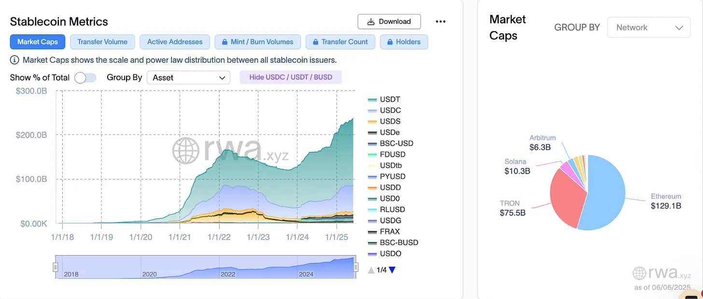
Task: Click the Arbitrum $6.3B label
Action: 543,143
